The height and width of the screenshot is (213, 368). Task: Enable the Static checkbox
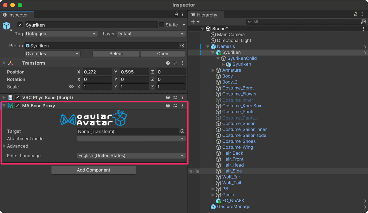pyautogui.click(x=161, y=25)
